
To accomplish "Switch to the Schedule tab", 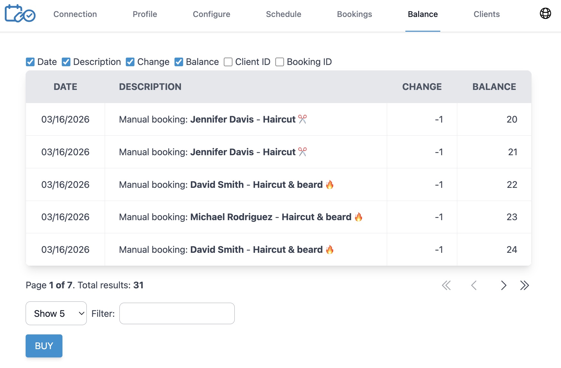I will (283, 14).
